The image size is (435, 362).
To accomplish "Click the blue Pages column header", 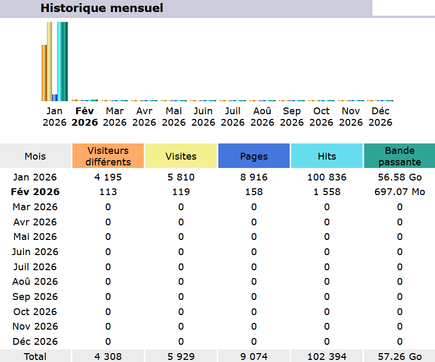I will point(254,156).
